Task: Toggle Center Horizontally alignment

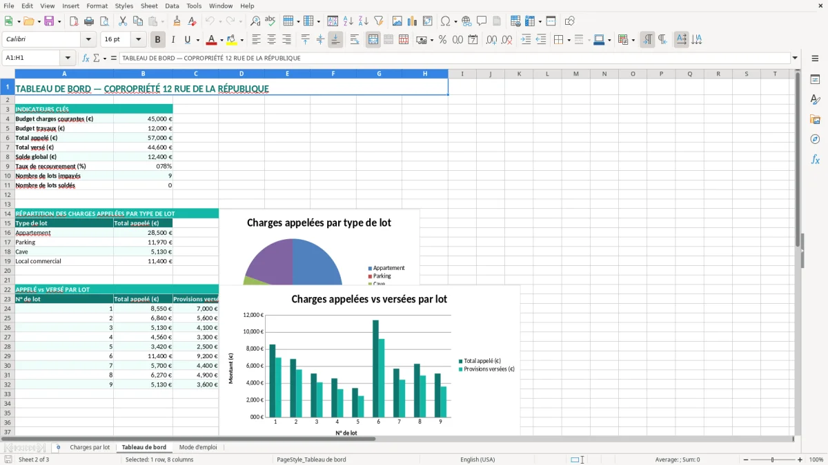Action: [x=271, y=40]
